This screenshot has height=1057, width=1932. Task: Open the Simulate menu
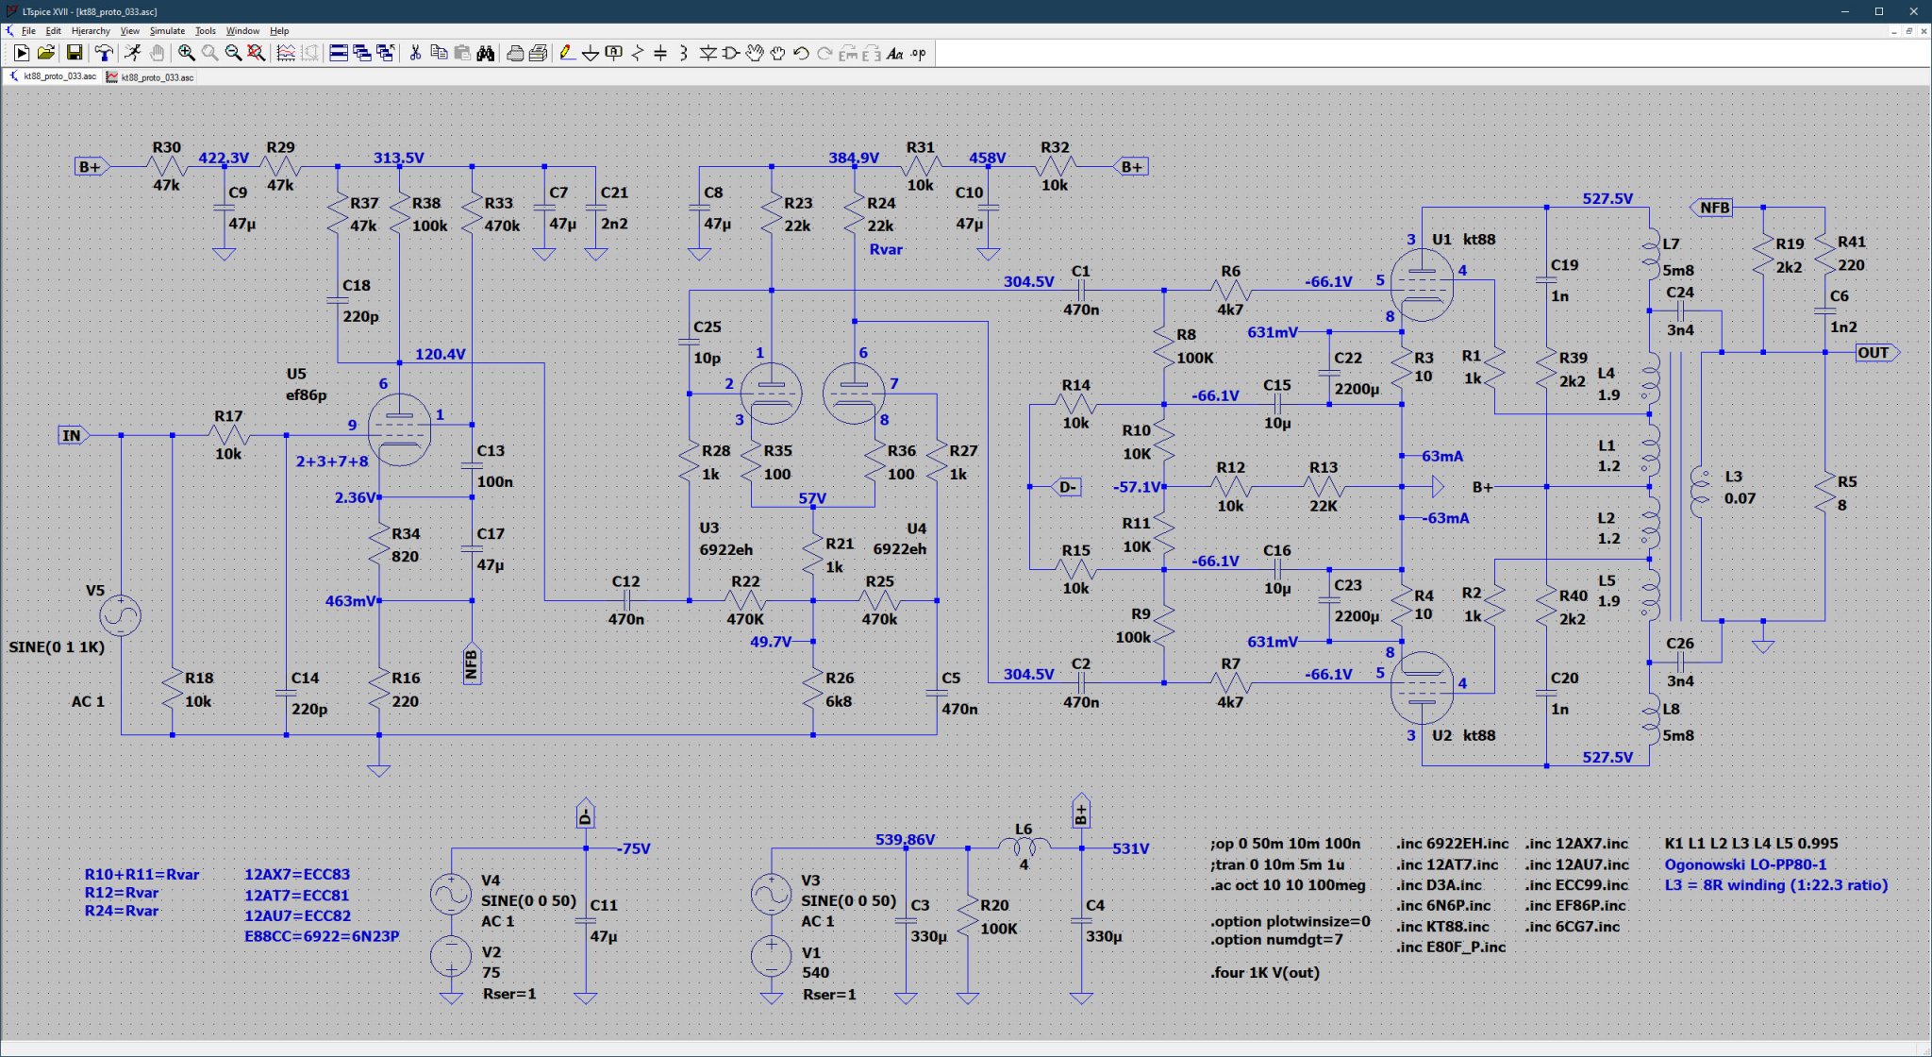(167, 31)
